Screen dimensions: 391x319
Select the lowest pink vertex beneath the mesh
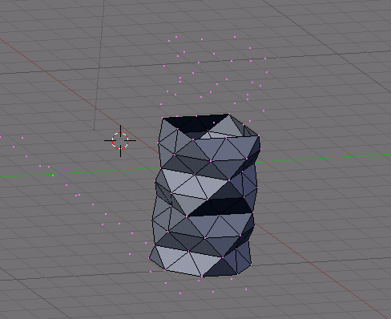point(180,293)
